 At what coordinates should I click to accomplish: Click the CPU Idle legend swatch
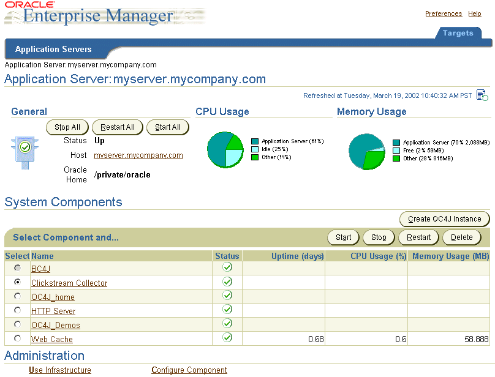255,149
